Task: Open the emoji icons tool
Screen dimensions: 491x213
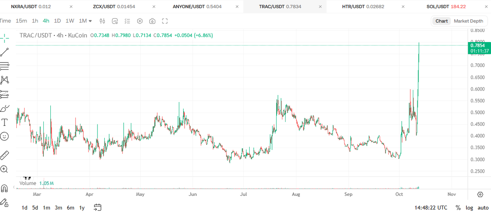Action: [5, 136]
